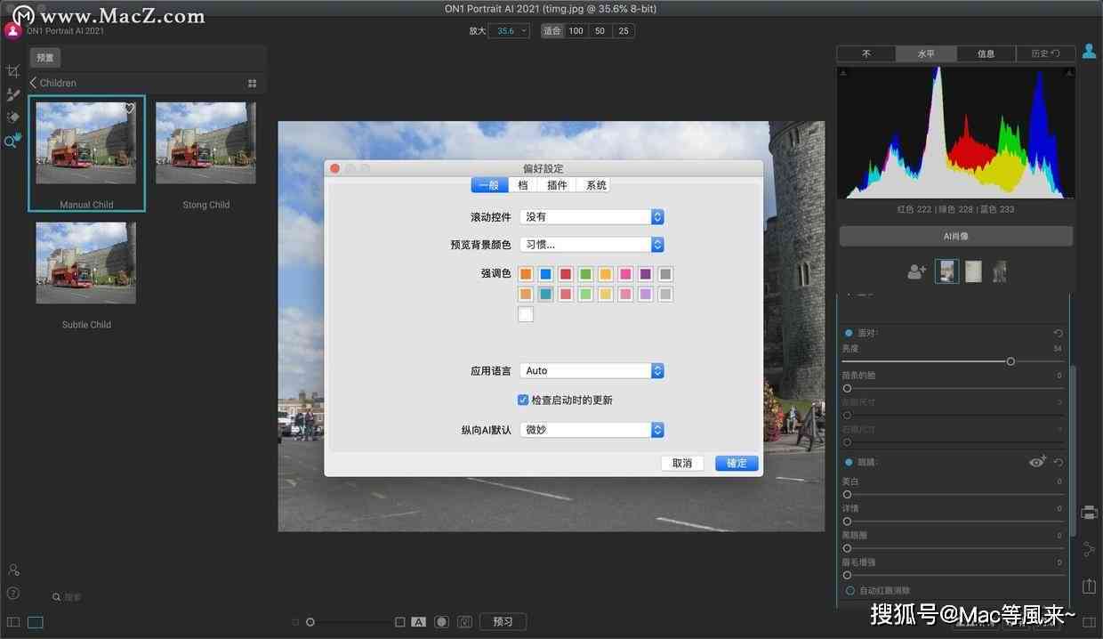Set zoom to 100 percent
Viewport: 1103px width, 639px height.
(576, 31)
